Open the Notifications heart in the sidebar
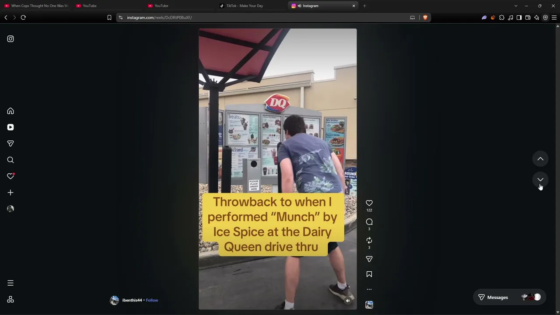Viewport: 560px width, 315px height. coord(10,176)
